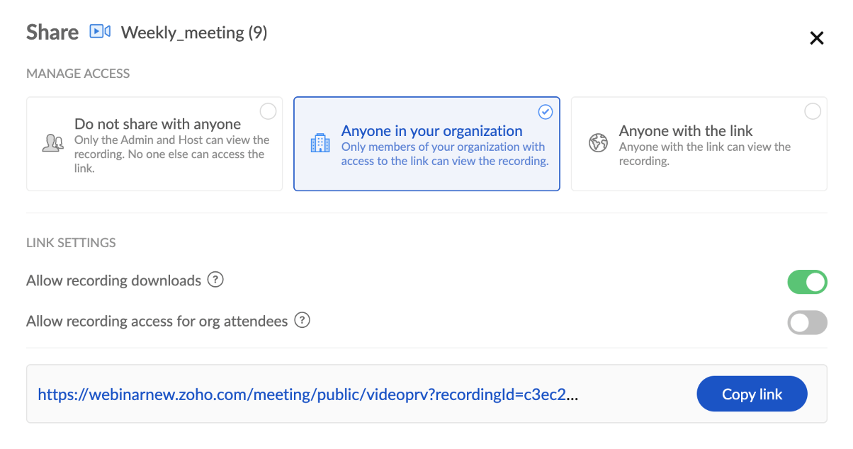This screenshot has width=853, height=449.
Task: Click the Do not share with anyone heading
Action: (157, 125)
